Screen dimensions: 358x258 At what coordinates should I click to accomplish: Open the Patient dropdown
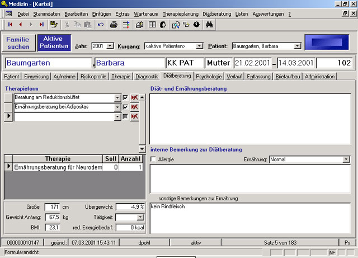click(x=297, y=46)
